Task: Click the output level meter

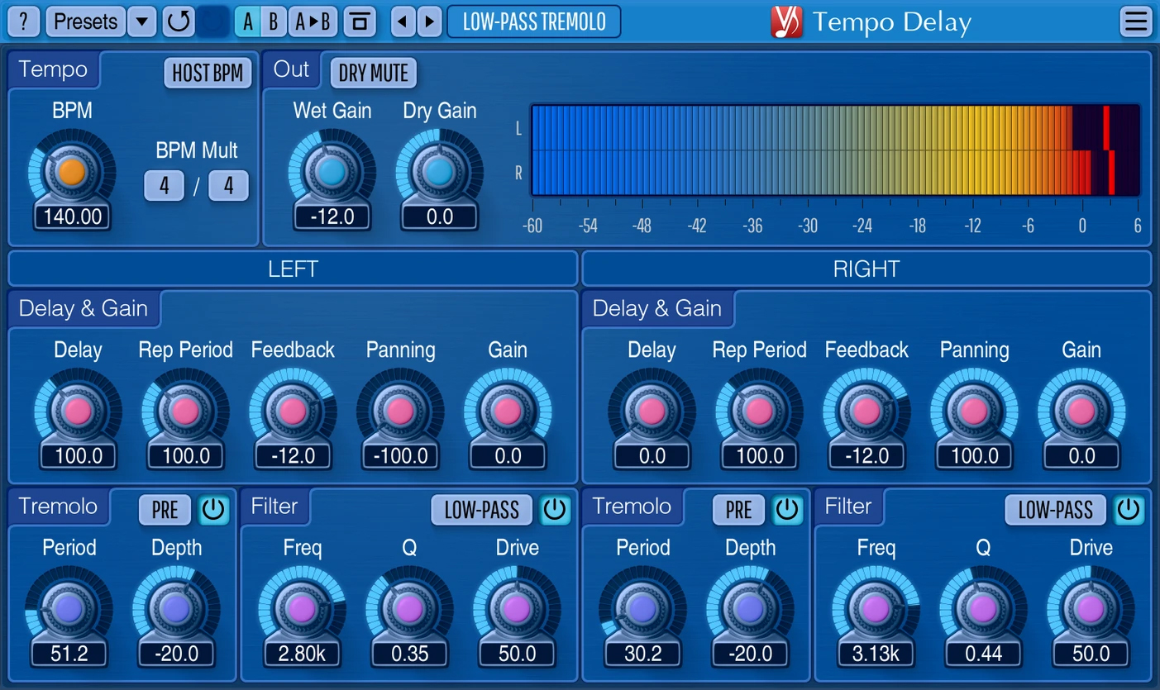Action: (835, 150)
